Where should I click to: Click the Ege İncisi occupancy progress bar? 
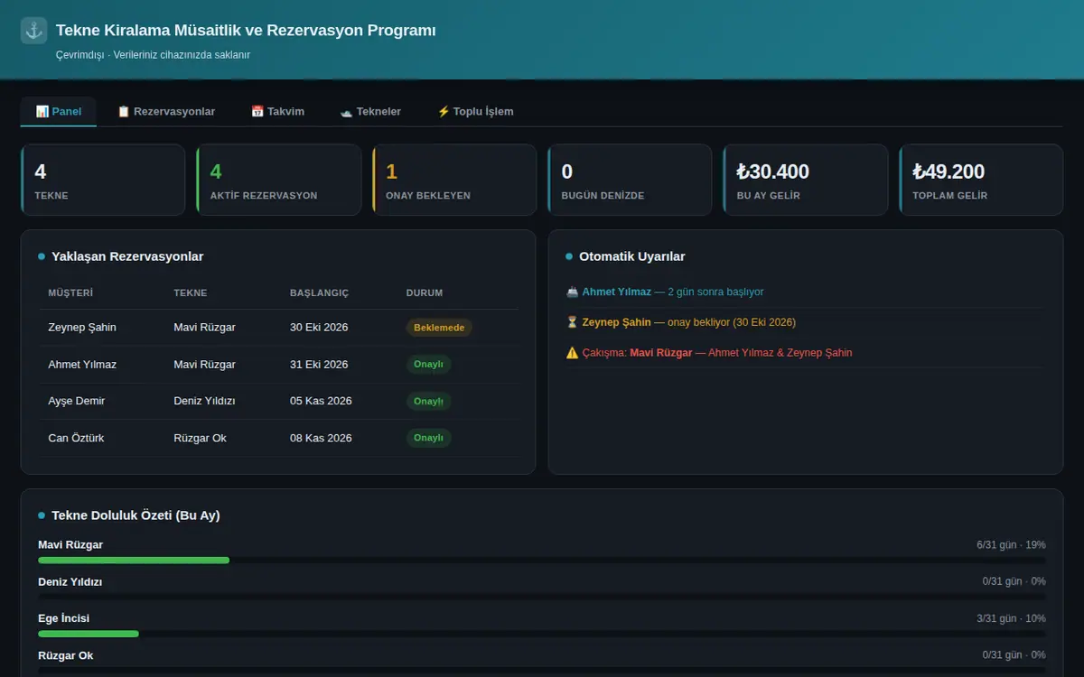pyautogui.click(x=542, y=634)
